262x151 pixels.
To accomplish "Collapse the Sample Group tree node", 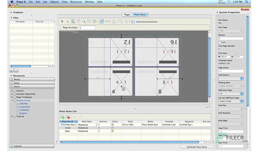I will click(x=12, y=100).
